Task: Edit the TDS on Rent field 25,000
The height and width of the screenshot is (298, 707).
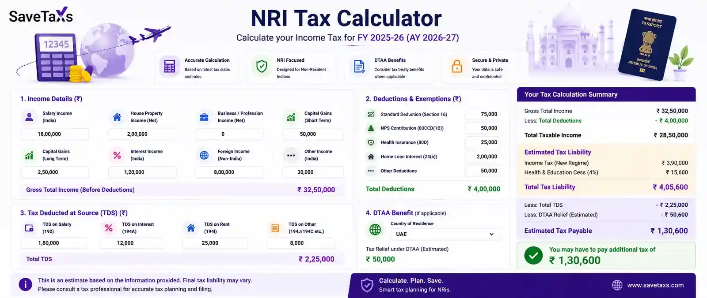Action: pos(215,243)
